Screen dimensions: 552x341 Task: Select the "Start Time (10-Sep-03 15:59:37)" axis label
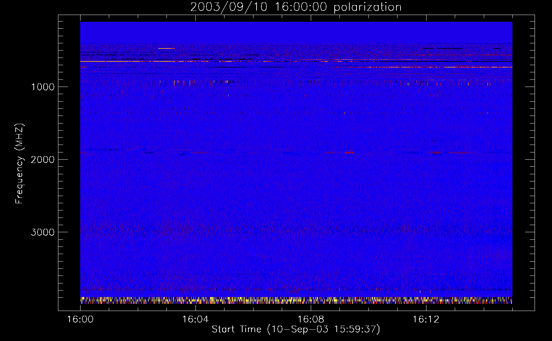pyautogui.click(x=296, y=329)
